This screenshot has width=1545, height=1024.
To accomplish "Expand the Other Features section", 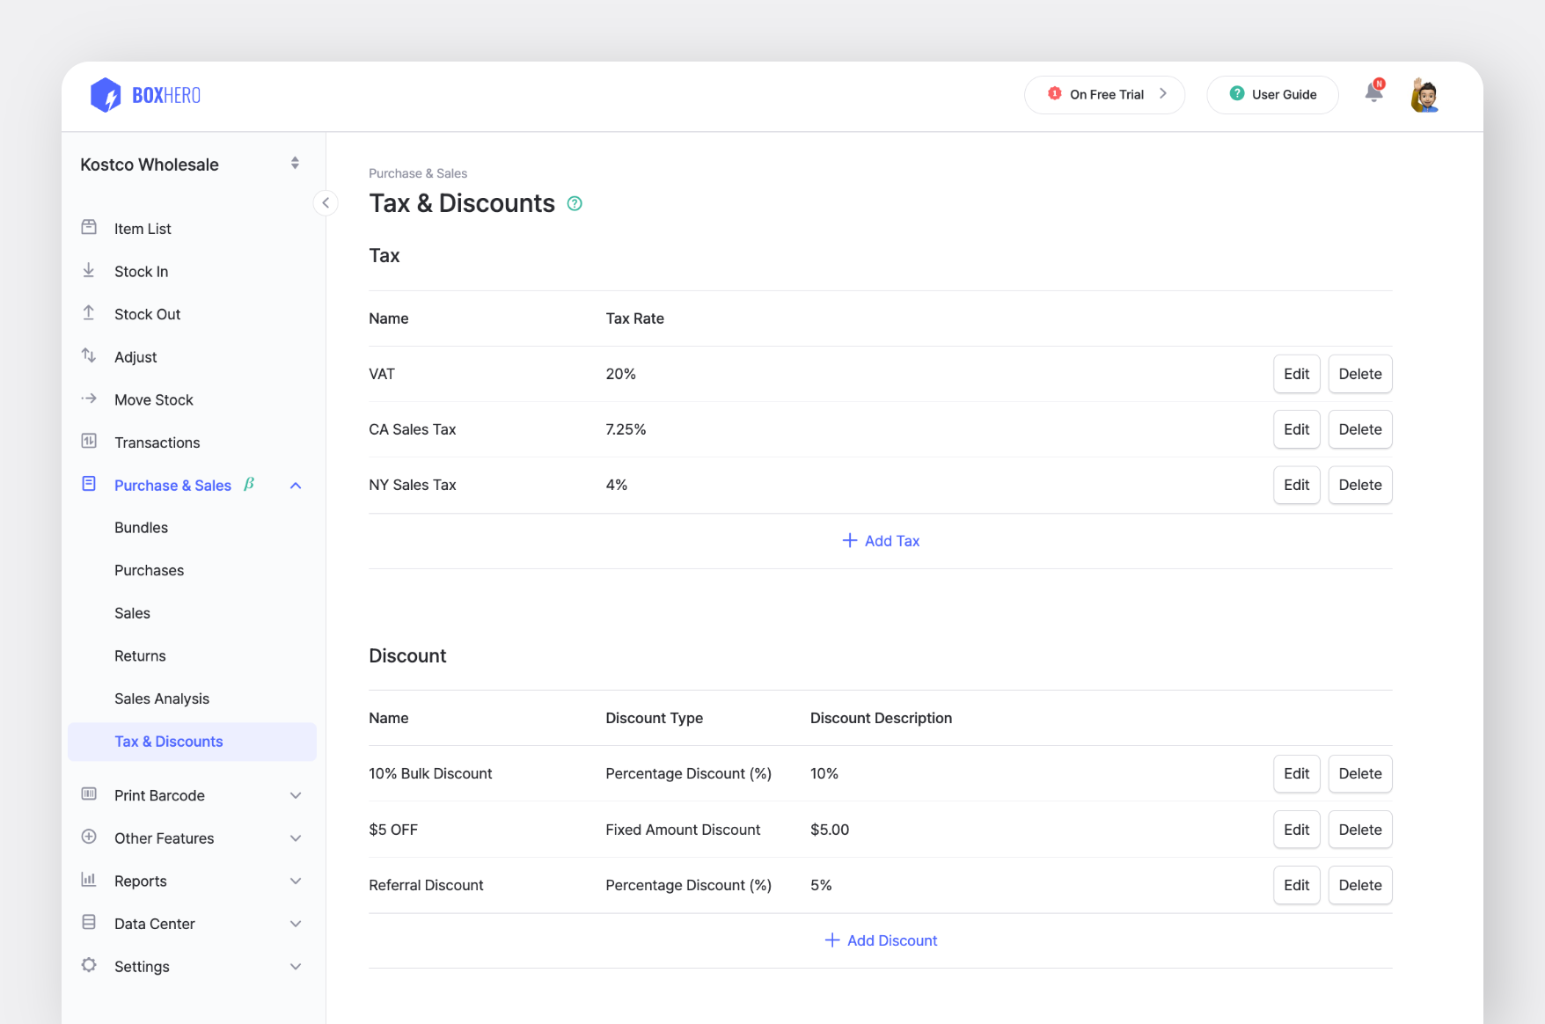I will pyautogui.click(x=296, y=837).
